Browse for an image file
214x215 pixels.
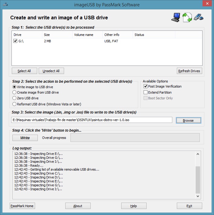coord(188,120)
